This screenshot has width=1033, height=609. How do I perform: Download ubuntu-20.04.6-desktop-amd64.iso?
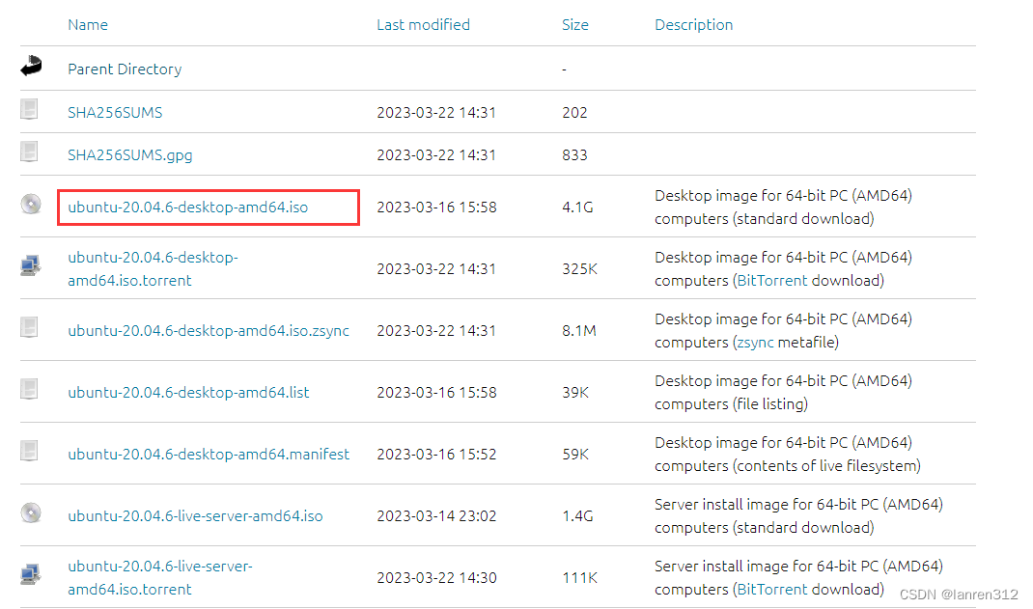(187, 208)
